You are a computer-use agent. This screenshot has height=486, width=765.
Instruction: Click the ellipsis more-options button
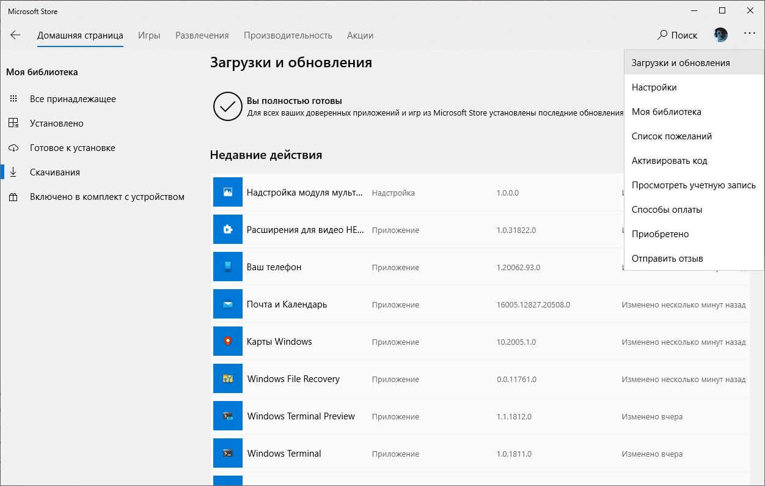coord(750,35)
